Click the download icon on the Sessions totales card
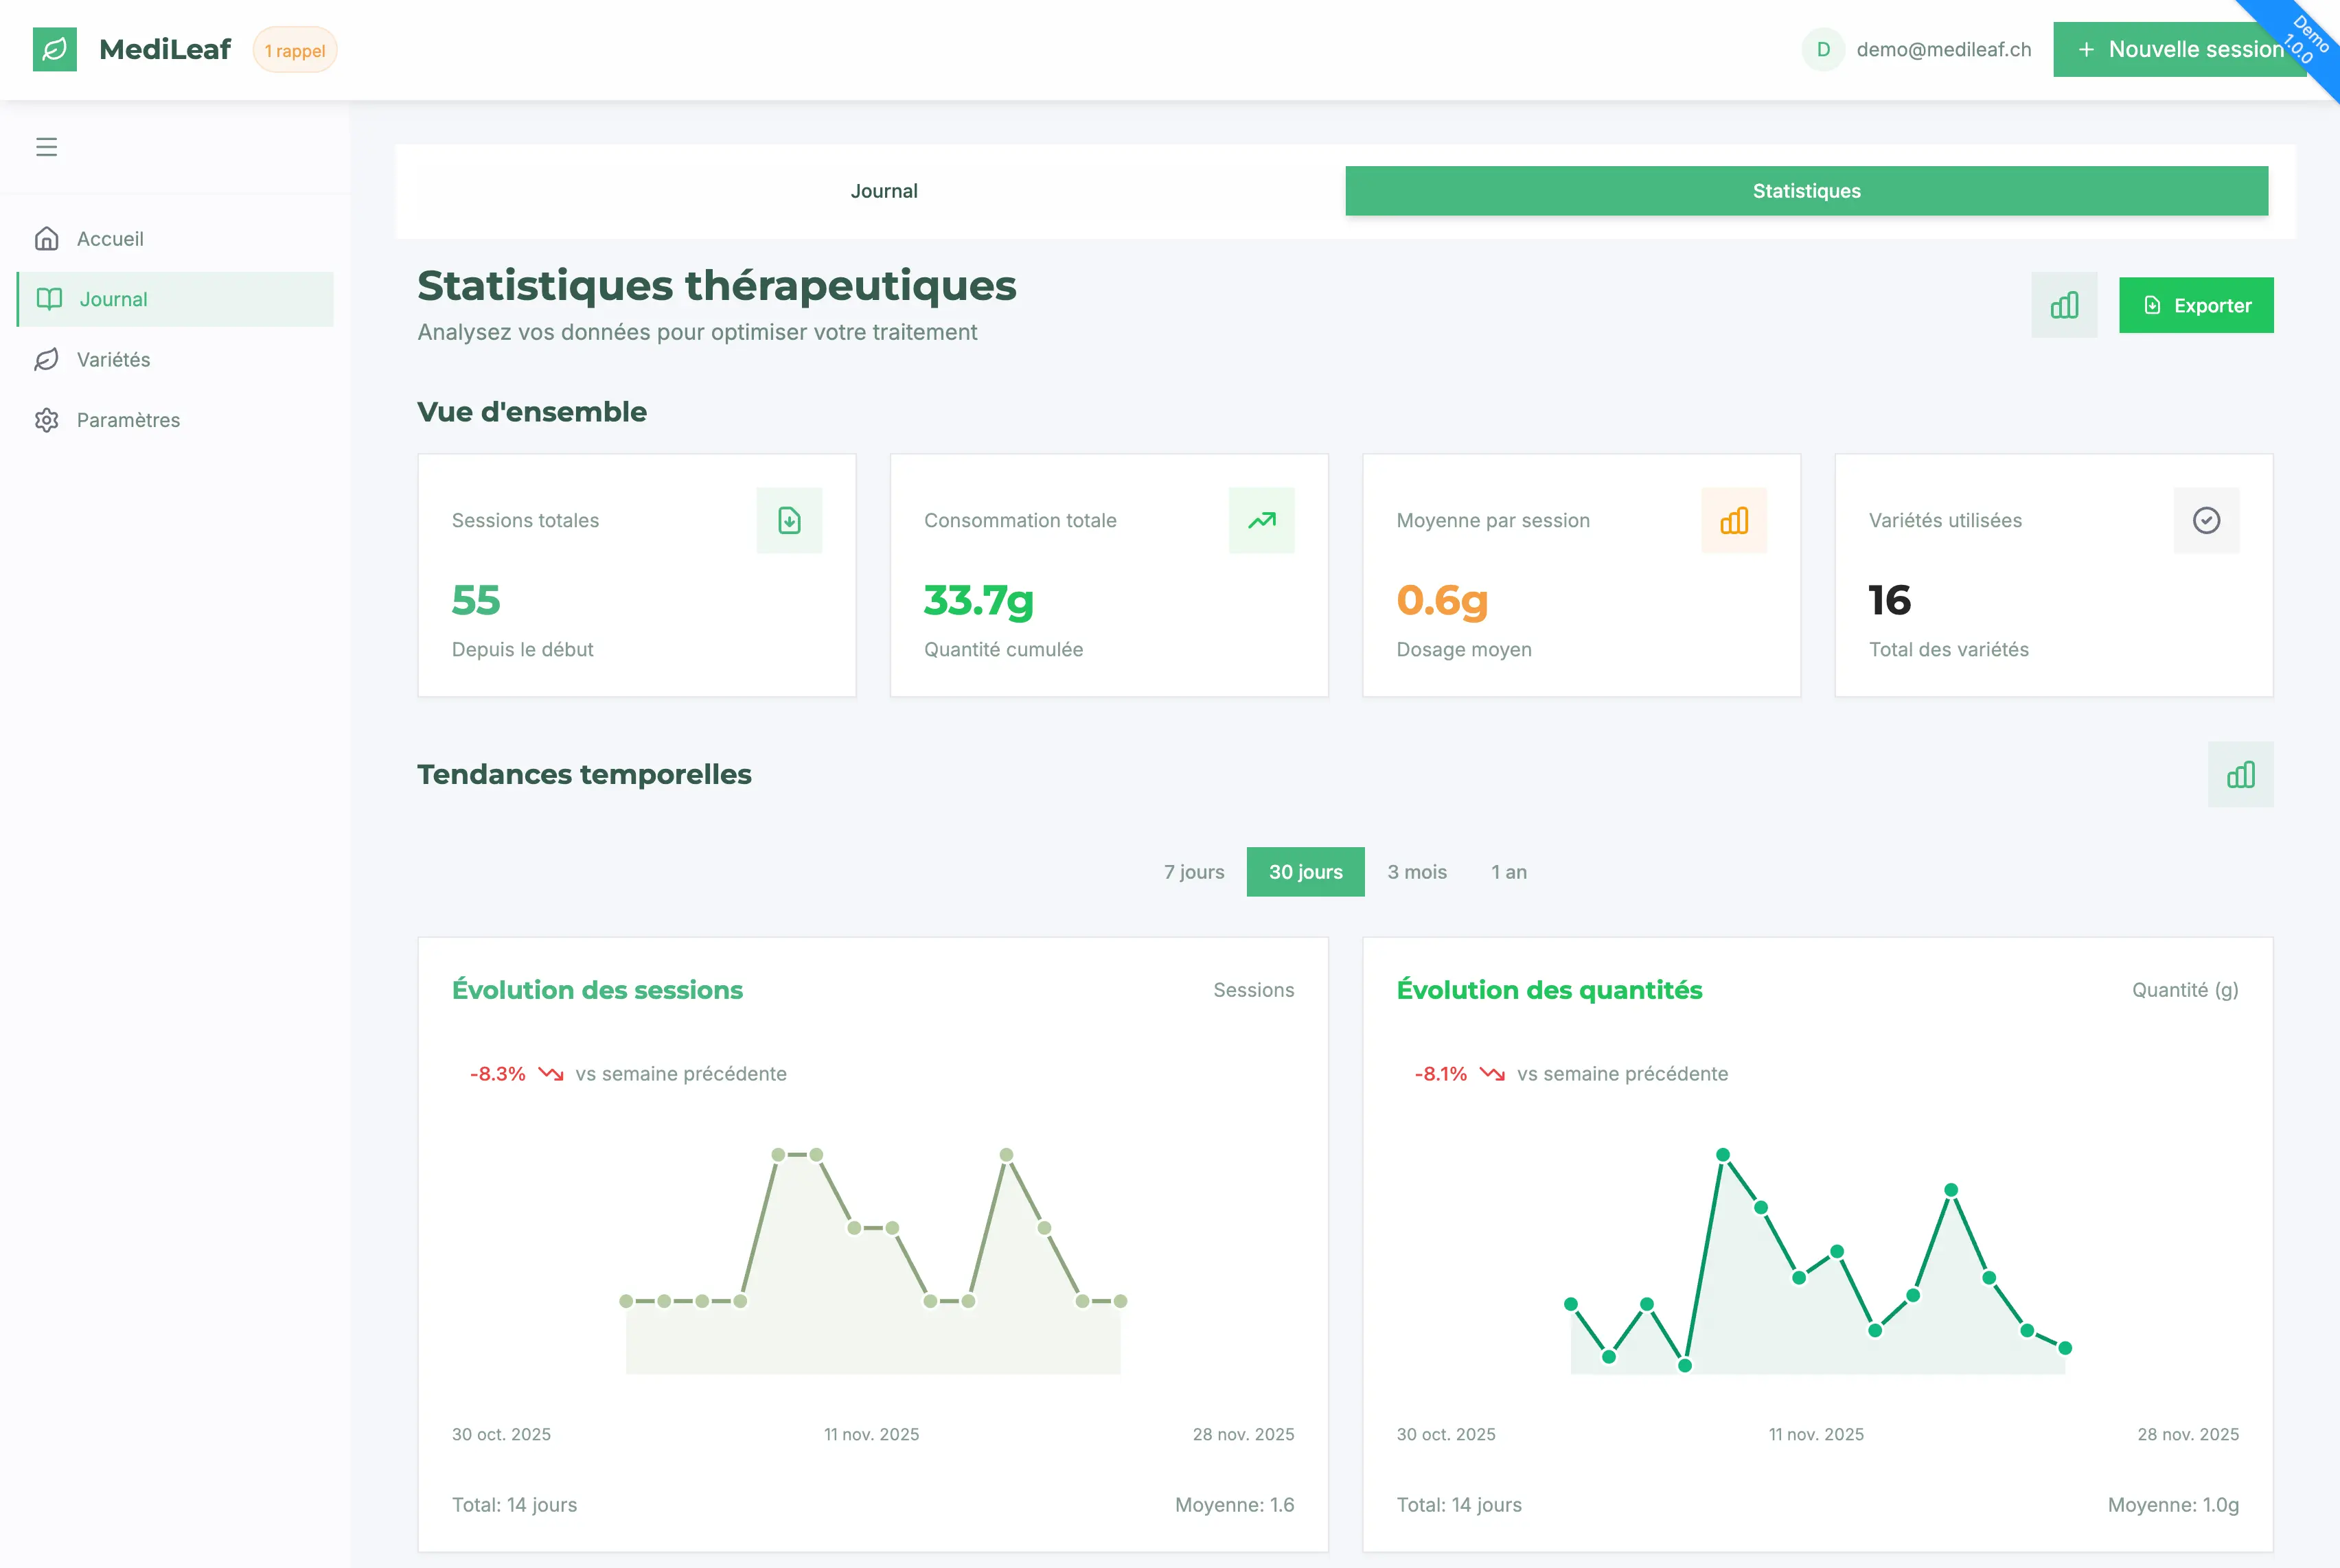This screenshot has width=2340, height=1568. click(789, 520)
